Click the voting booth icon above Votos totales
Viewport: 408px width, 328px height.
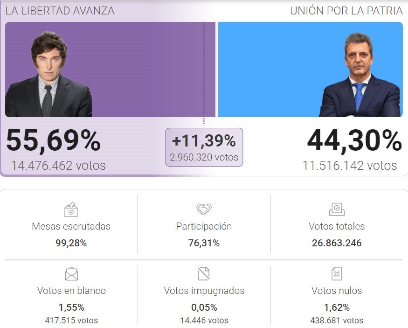(337, 209)
